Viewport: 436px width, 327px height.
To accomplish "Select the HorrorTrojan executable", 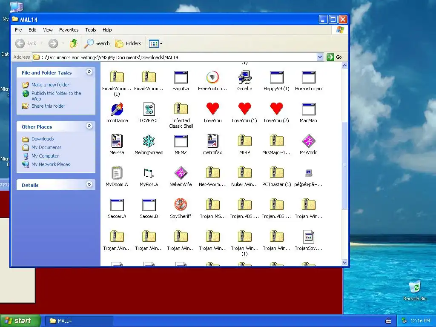I will (308, 77).
